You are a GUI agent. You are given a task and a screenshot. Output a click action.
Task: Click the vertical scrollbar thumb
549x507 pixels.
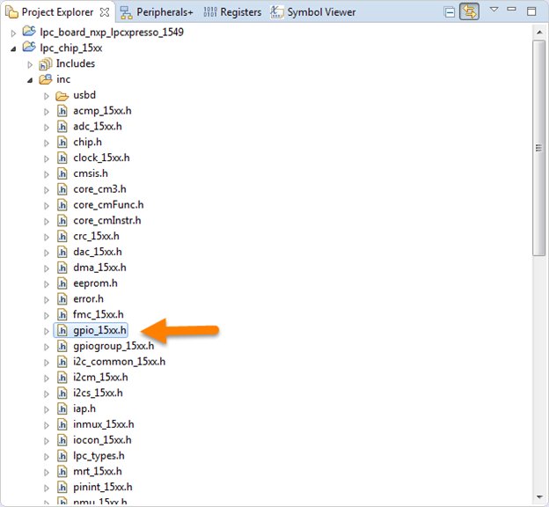click(538, 148)
